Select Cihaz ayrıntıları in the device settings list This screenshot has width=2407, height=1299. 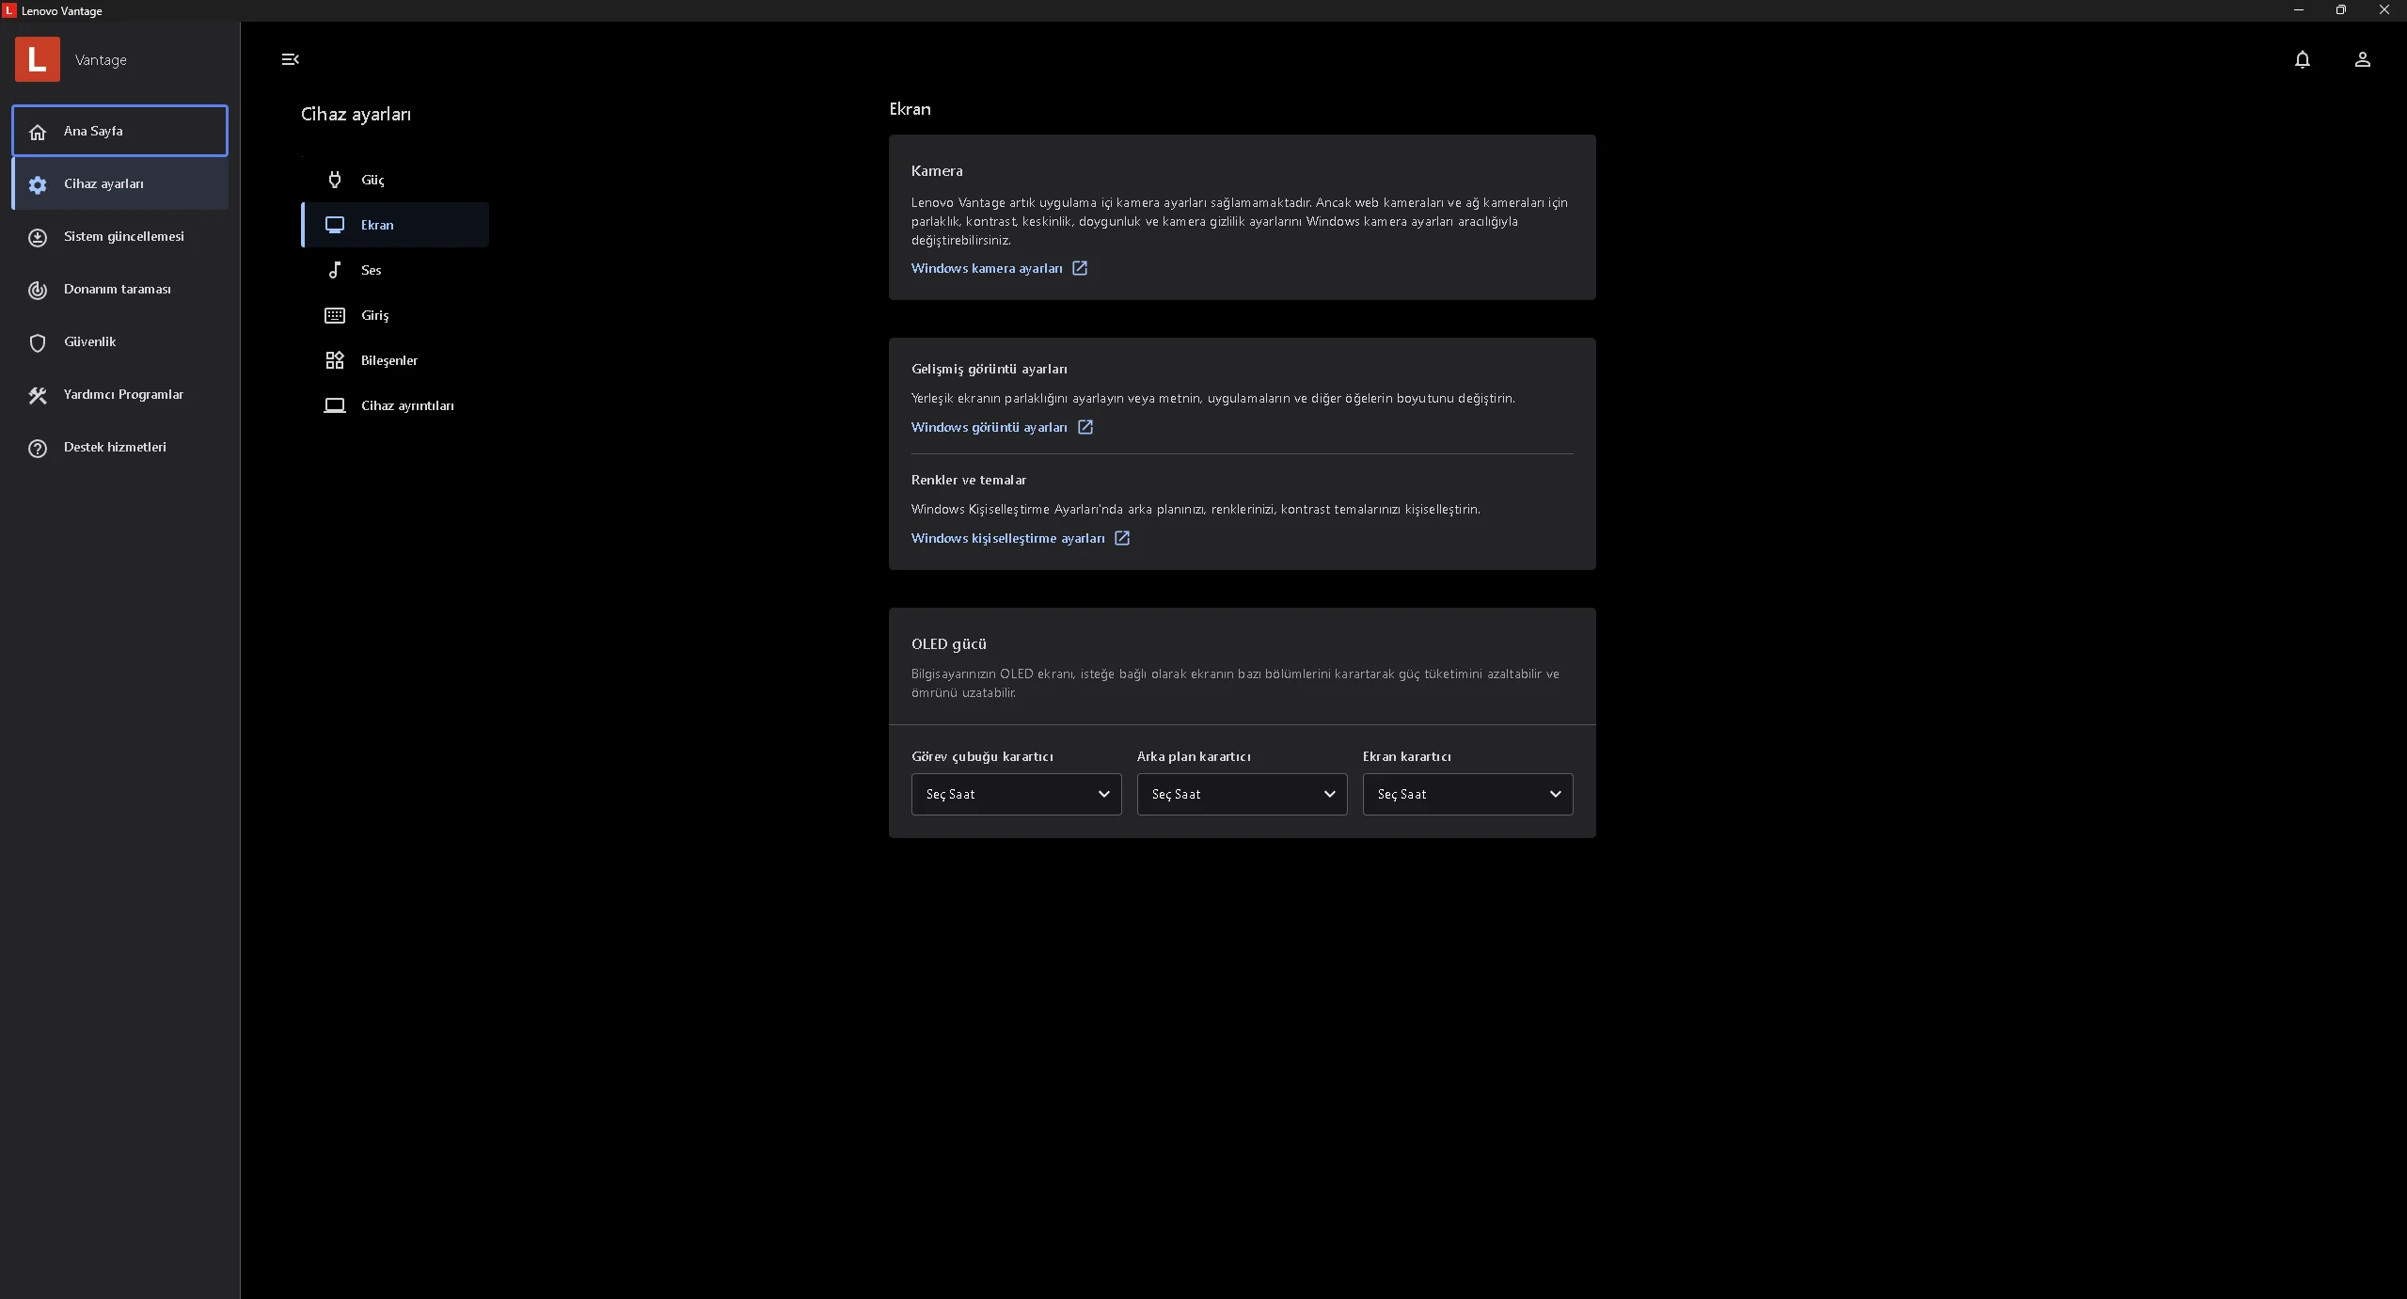[x=406, y=405]
